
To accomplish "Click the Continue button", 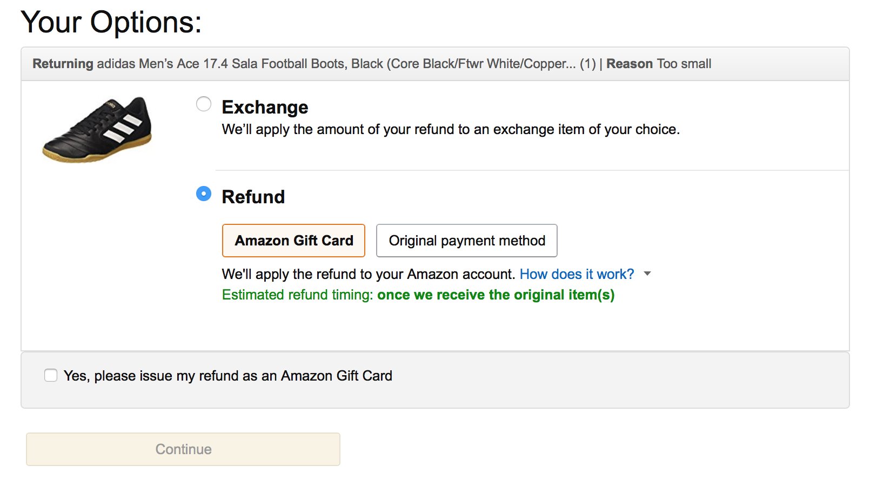I will (x=183, y=449).
